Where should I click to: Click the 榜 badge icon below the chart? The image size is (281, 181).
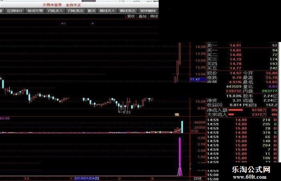(177, 114)
